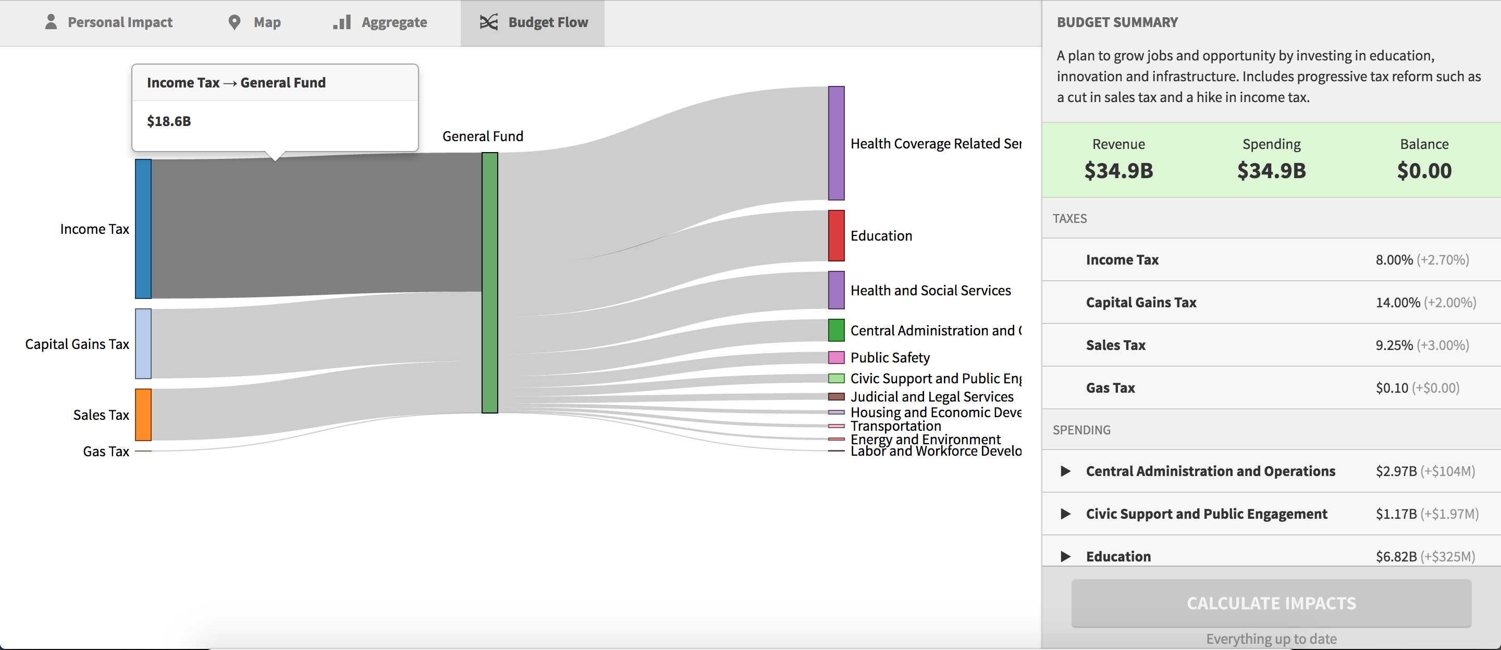The height and width of the screenshot is (650, 1501).
Task: Expand Civic Support and Public Engagement row
Action: tap(1065, 514)
